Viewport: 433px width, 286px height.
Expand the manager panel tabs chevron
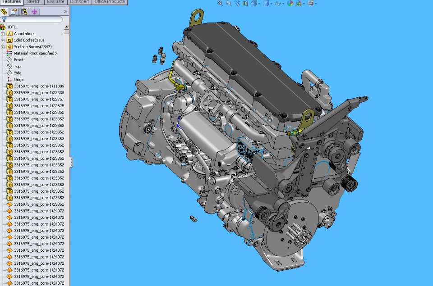(65, 12)
